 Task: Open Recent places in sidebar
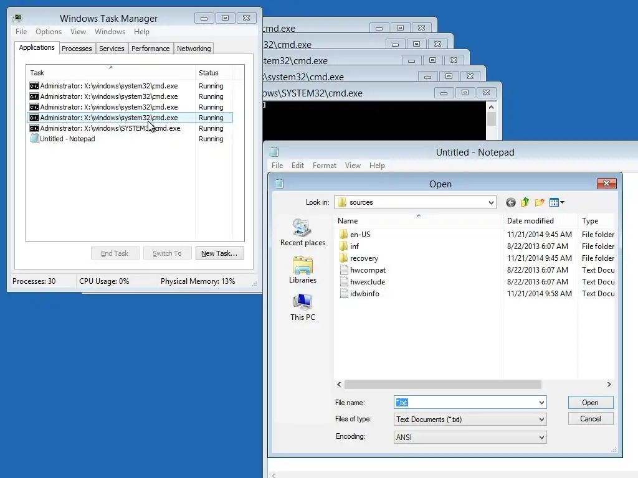tap(303, 233)
